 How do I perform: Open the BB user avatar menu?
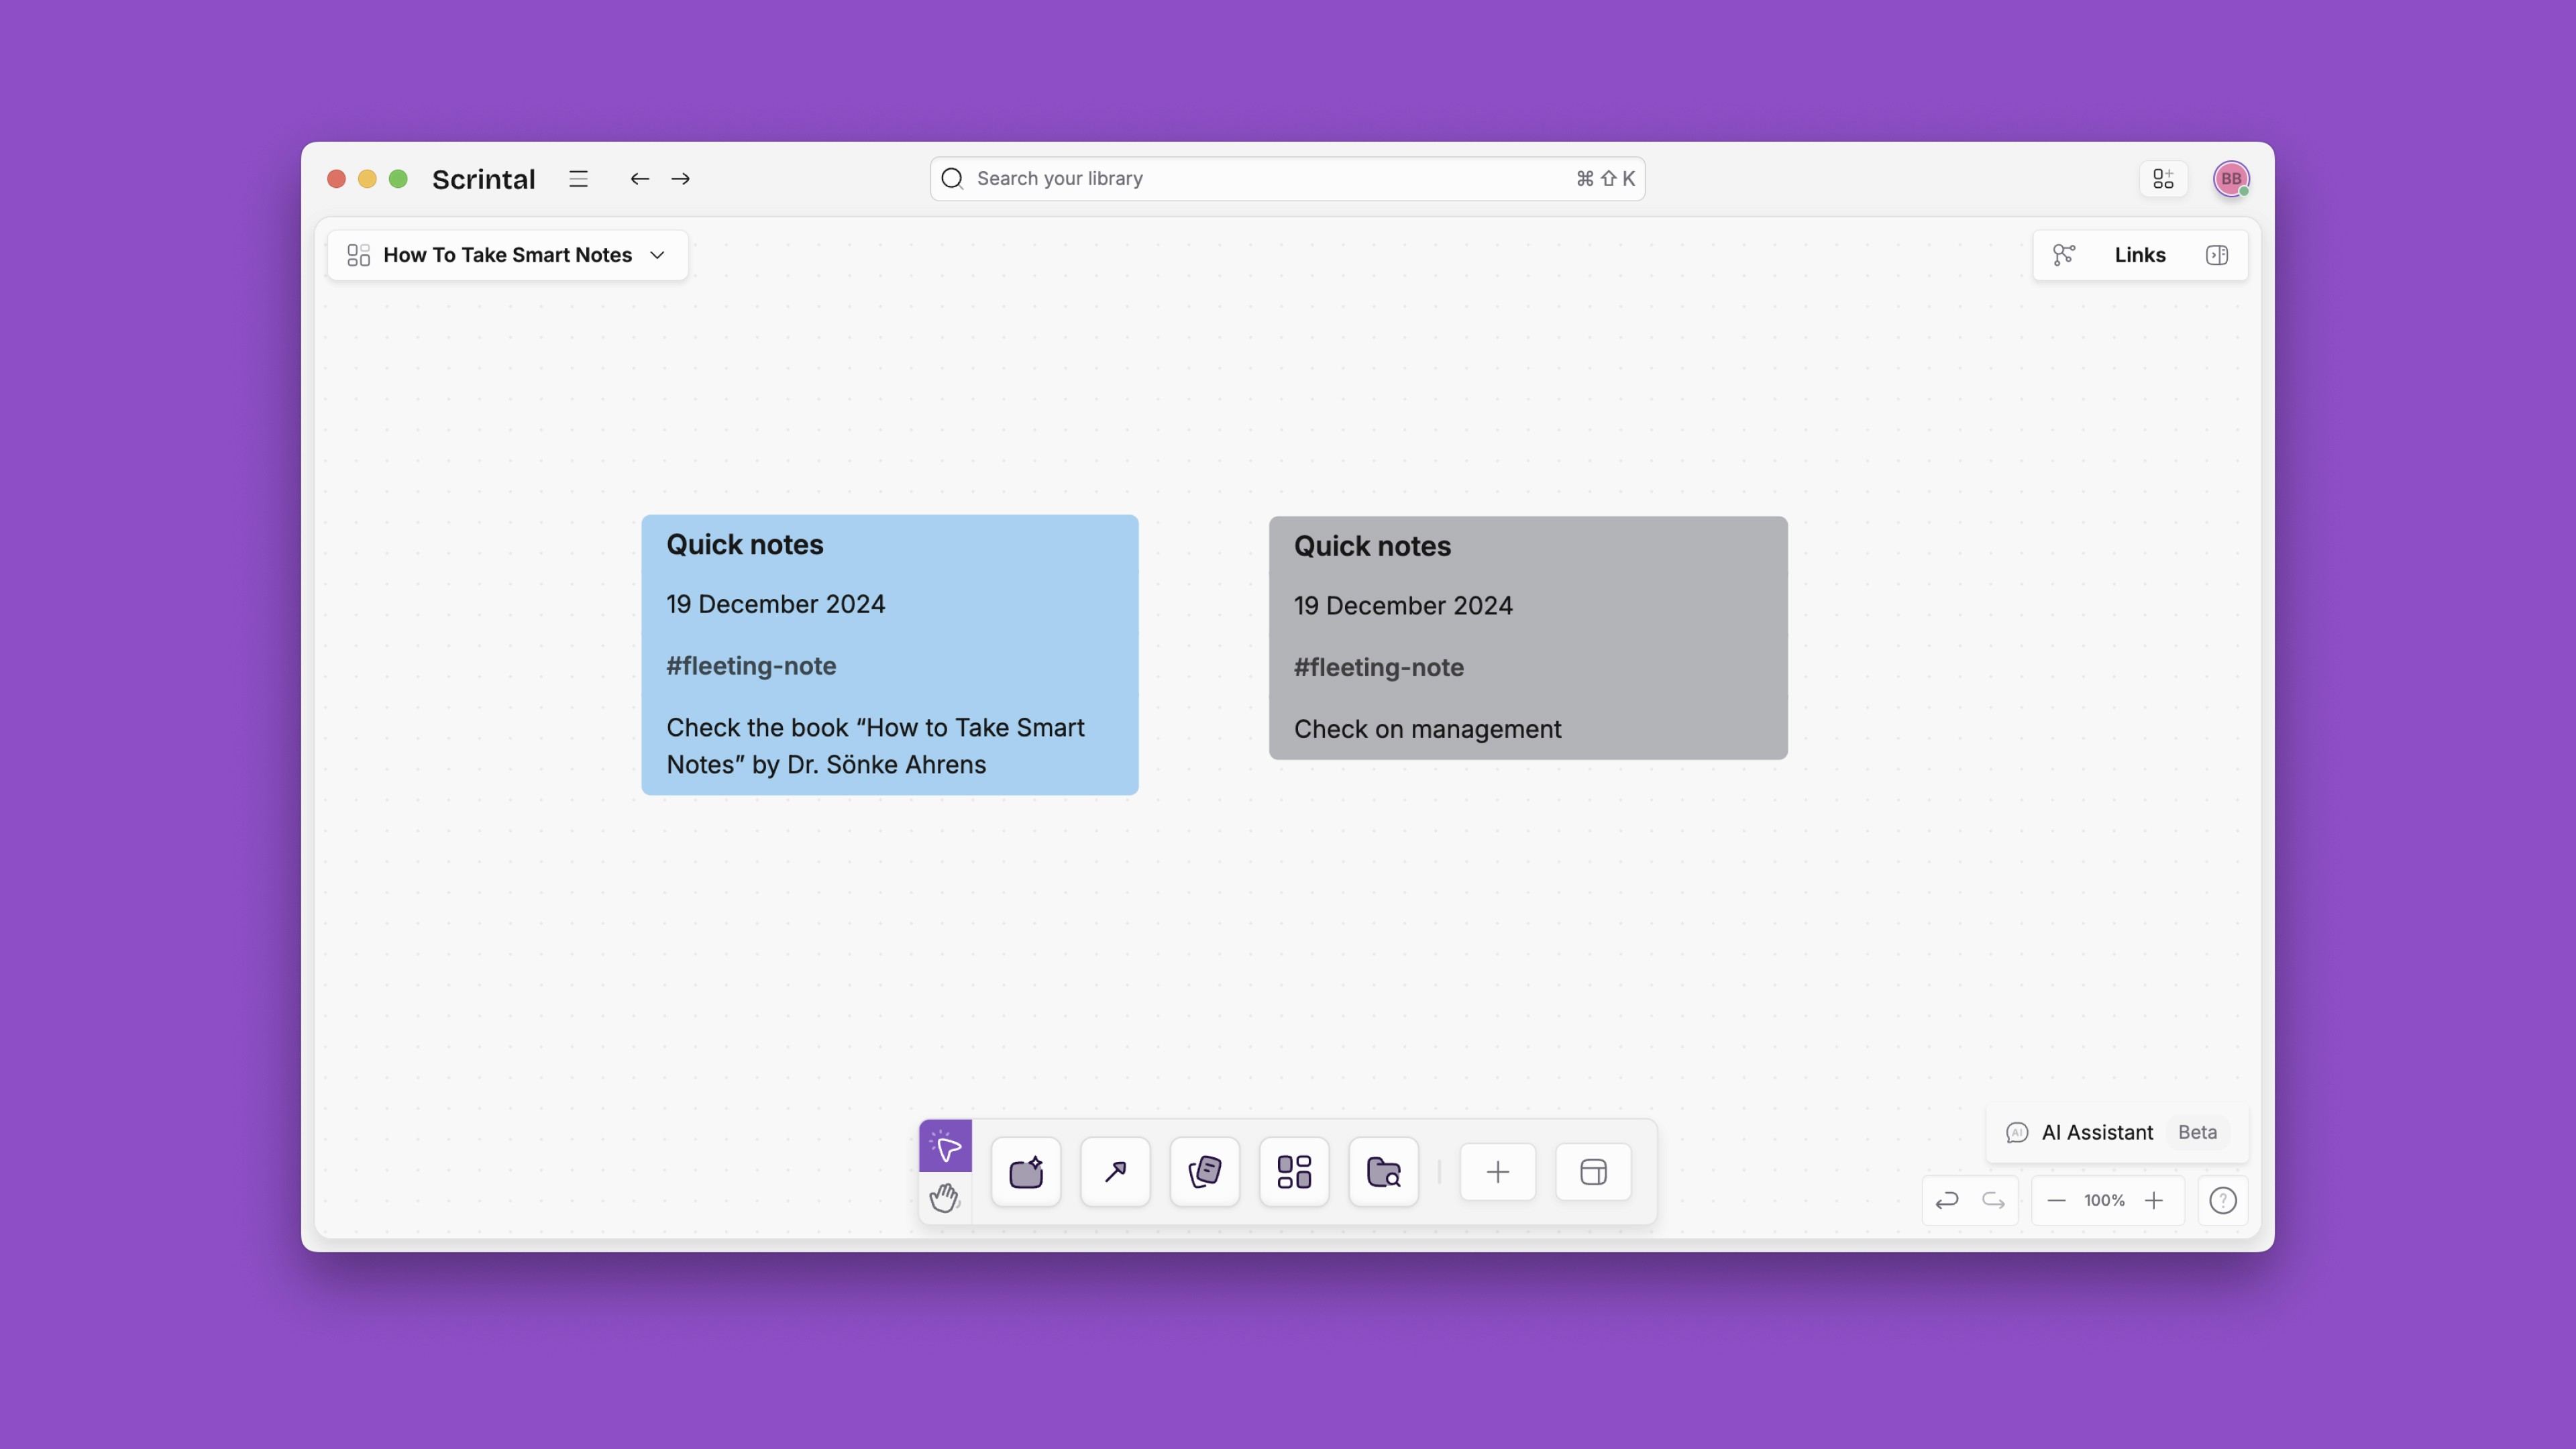pyautogui.click(x=2231, y=179)
